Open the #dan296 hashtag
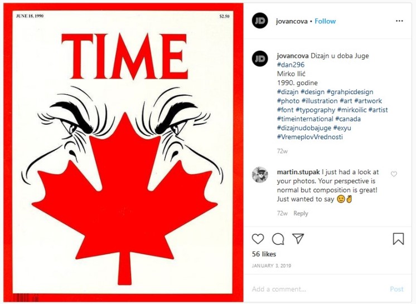Viewport: 416px width, 304px height. pyautogui.click(x=291, y=65)
